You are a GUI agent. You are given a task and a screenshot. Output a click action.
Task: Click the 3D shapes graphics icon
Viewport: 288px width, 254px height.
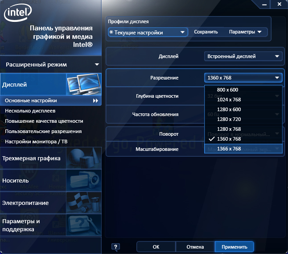pos(84,158)
